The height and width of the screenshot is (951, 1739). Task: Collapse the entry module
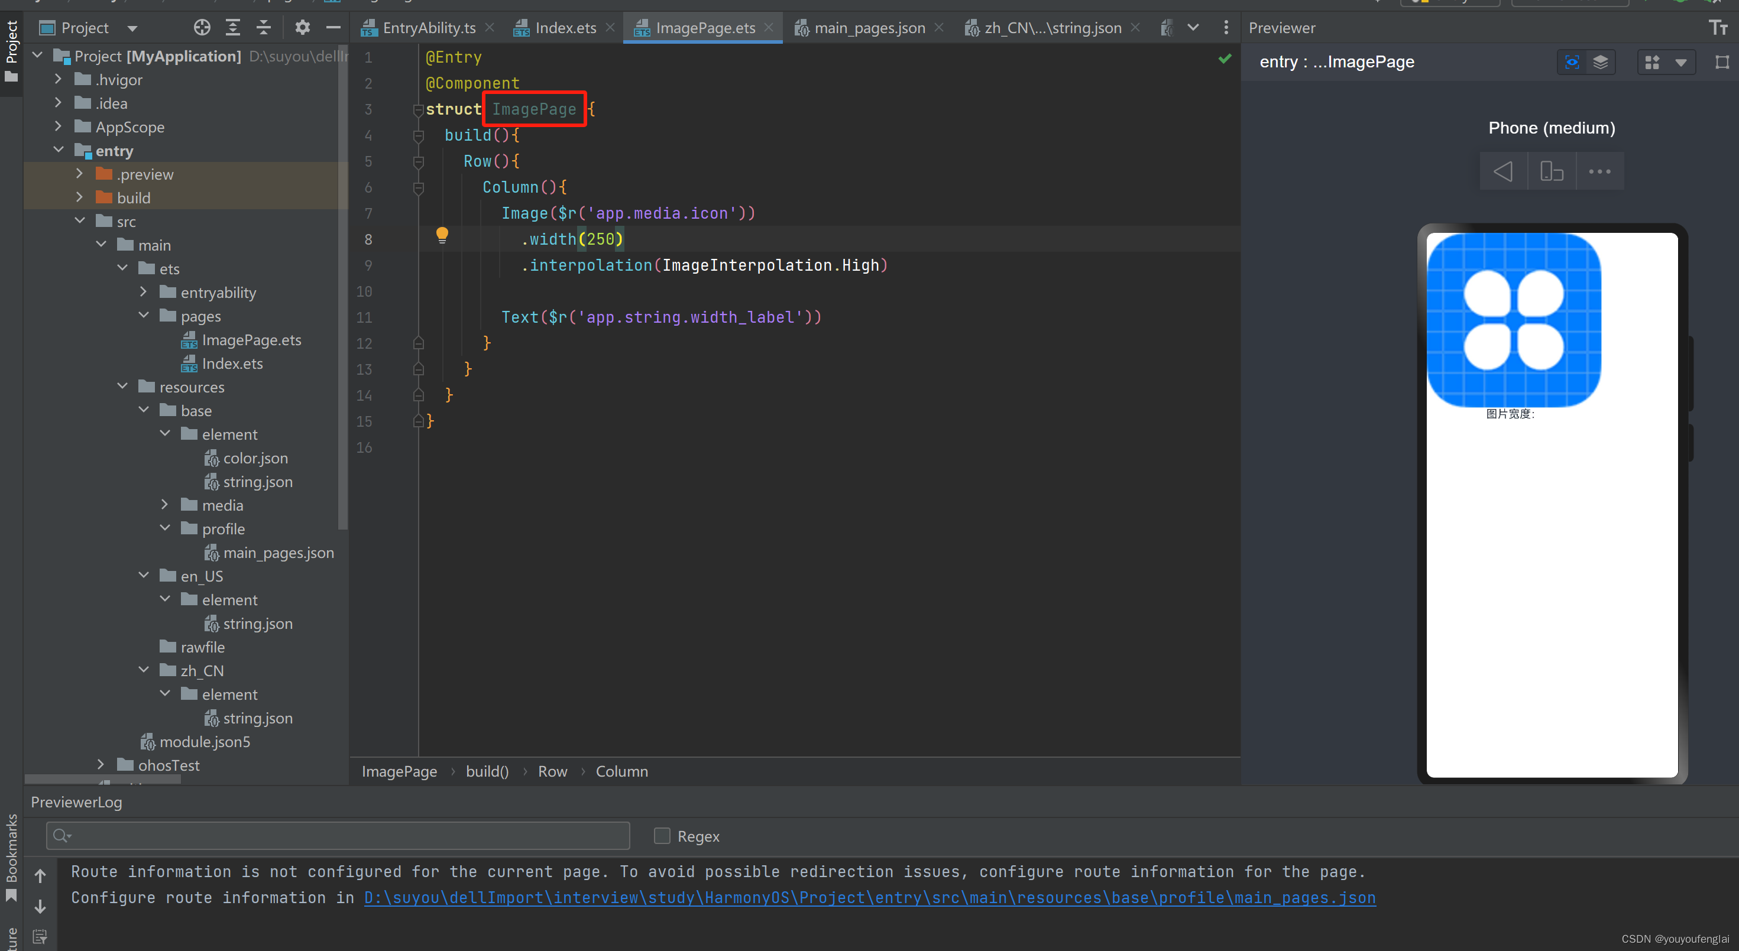click(x=59, y=150)
